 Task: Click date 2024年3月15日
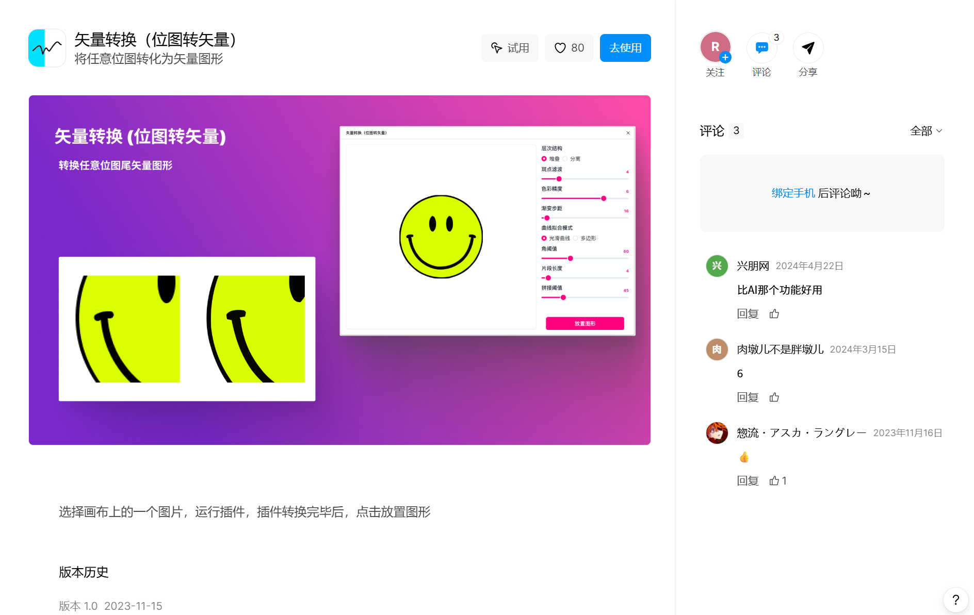pyautogui.click(x=863, y=350)
